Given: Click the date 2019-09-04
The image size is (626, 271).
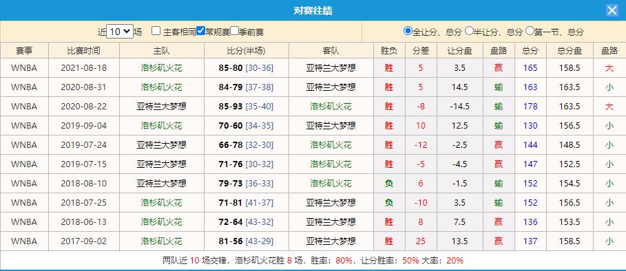Looking at the screenshot, I should click(x=84, y=126).
